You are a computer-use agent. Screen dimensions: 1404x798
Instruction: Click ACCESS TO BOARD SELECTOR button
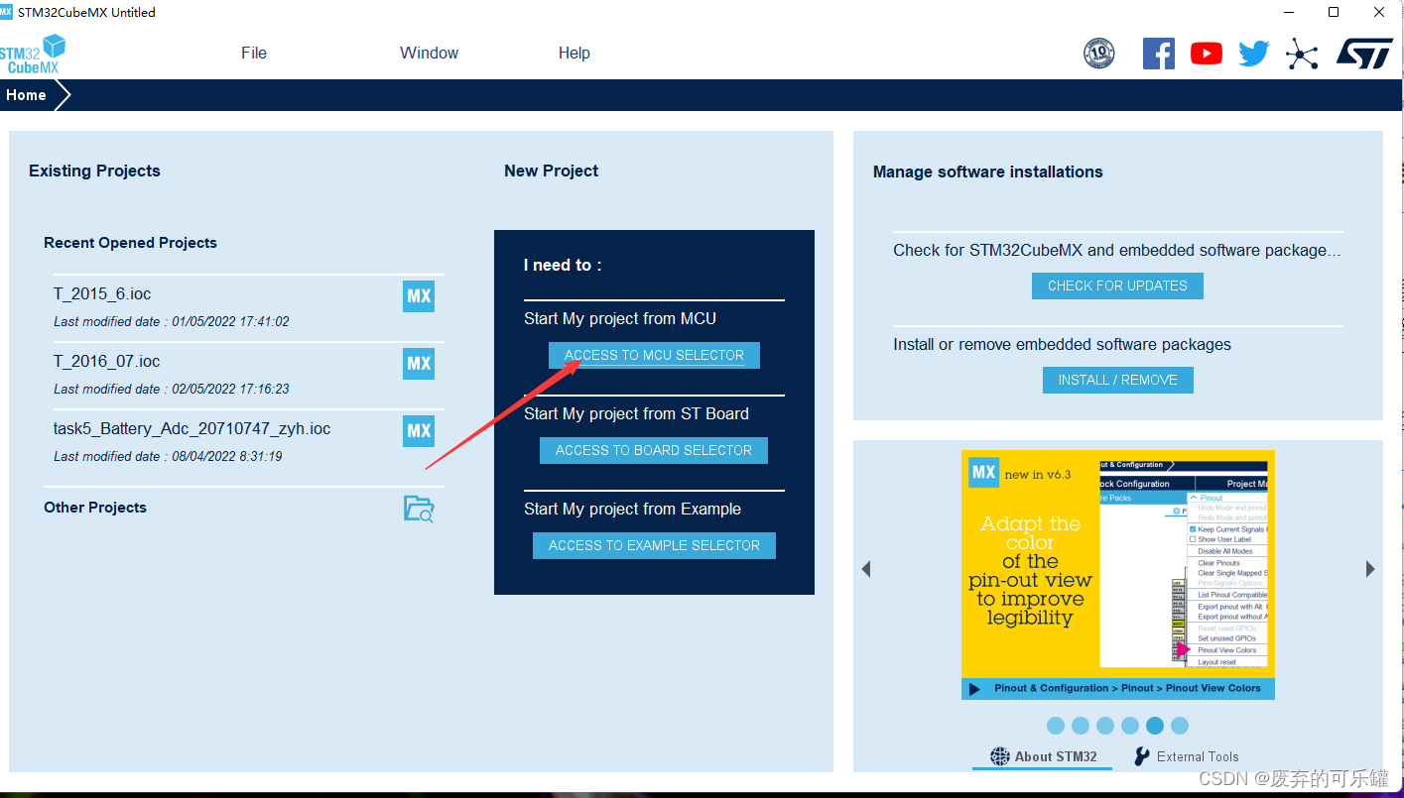654,450
